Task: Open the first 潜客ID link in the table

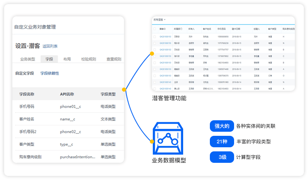Action: (165, 36)
